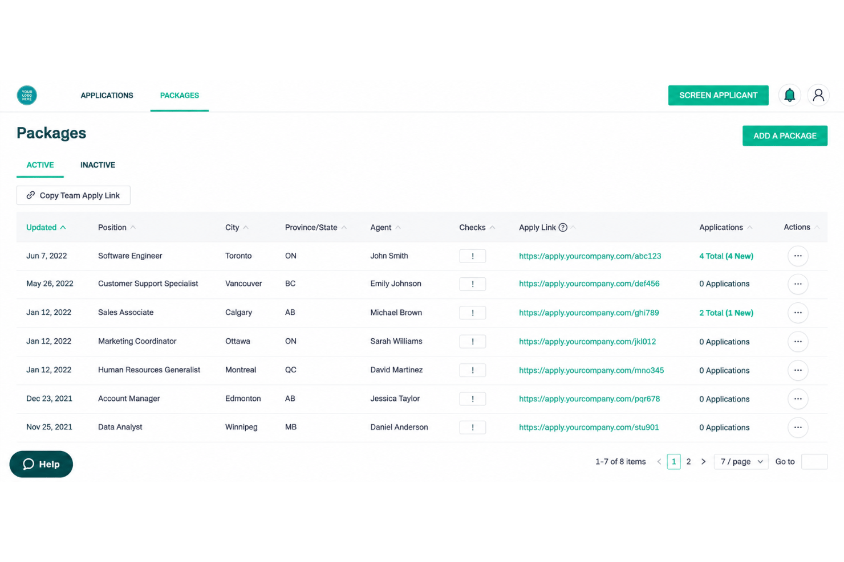Go to previous page arrow

[659, 462]
